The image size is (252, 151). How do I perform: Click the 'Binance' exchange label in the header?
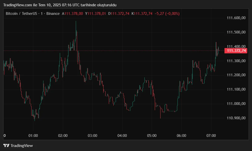(53, 14)
